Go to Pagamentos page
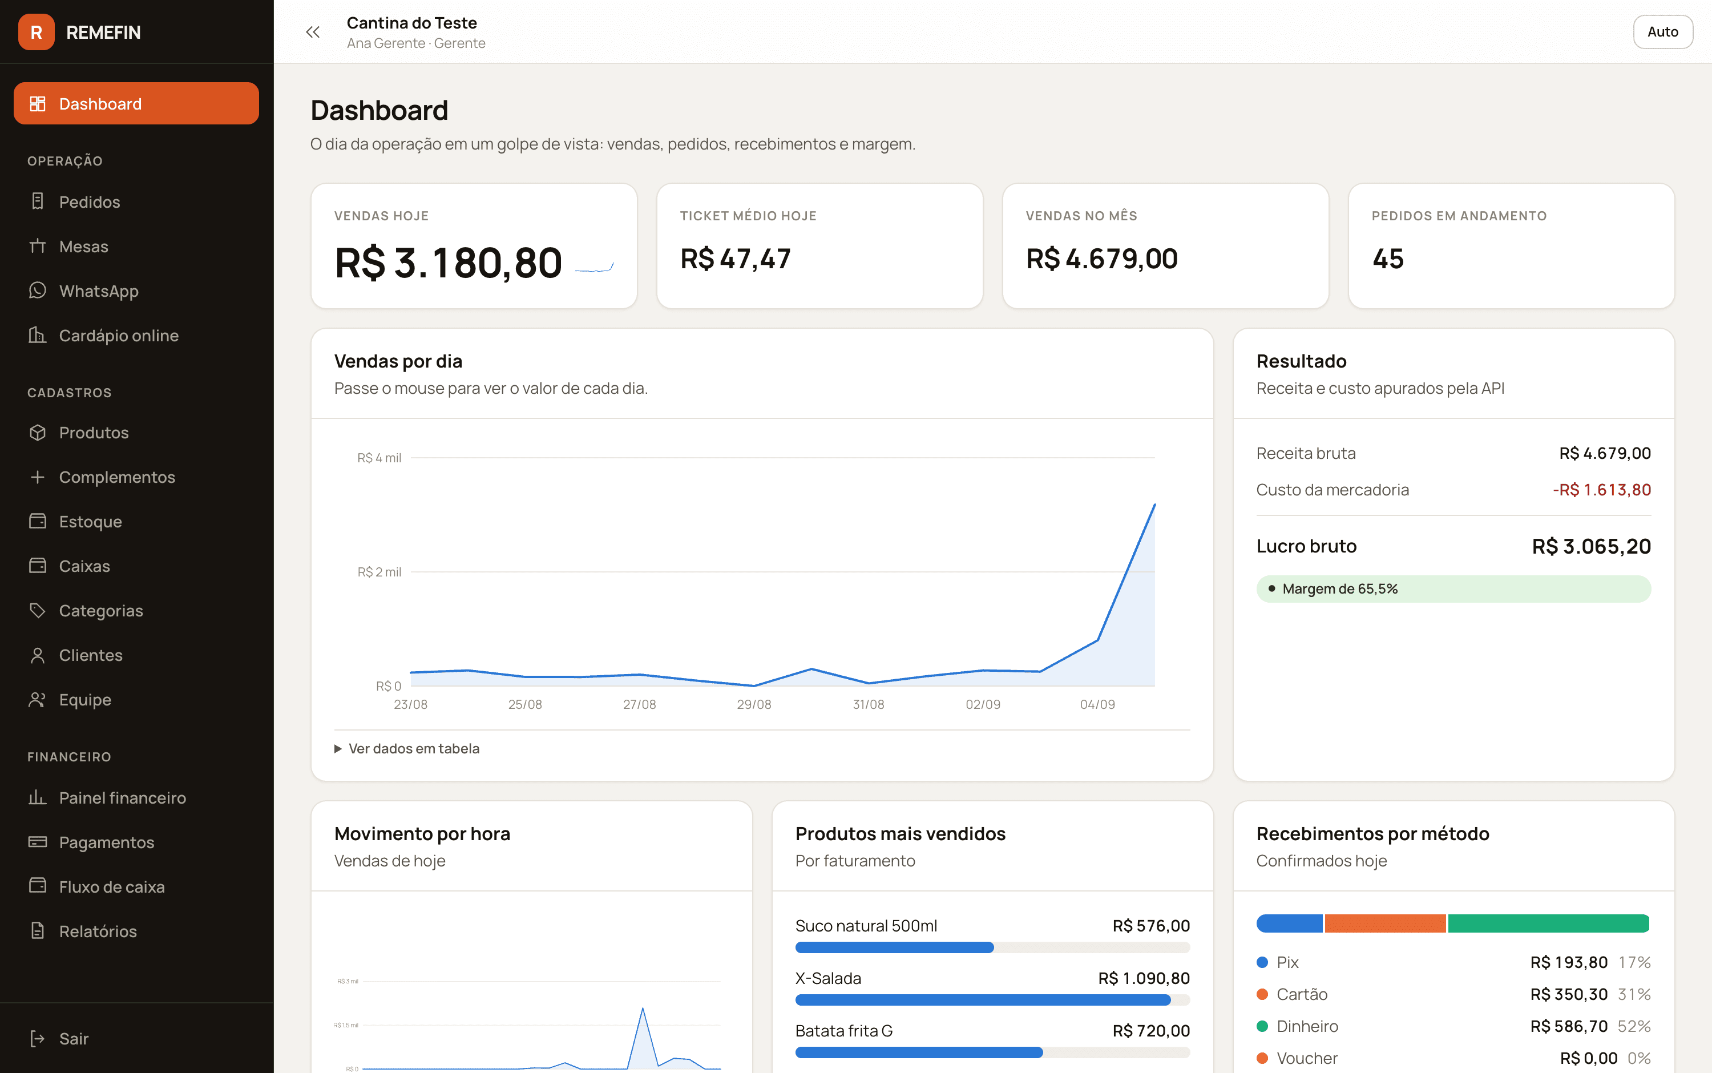This screenshot has height=1073, width=1712. [136, 842]
